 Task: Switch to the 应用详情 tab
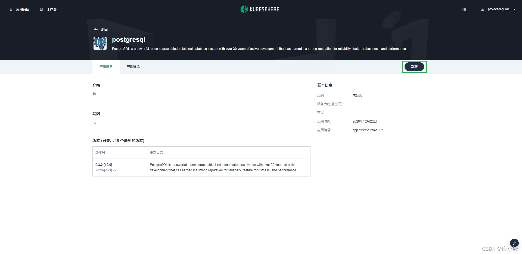click(133, 67)
